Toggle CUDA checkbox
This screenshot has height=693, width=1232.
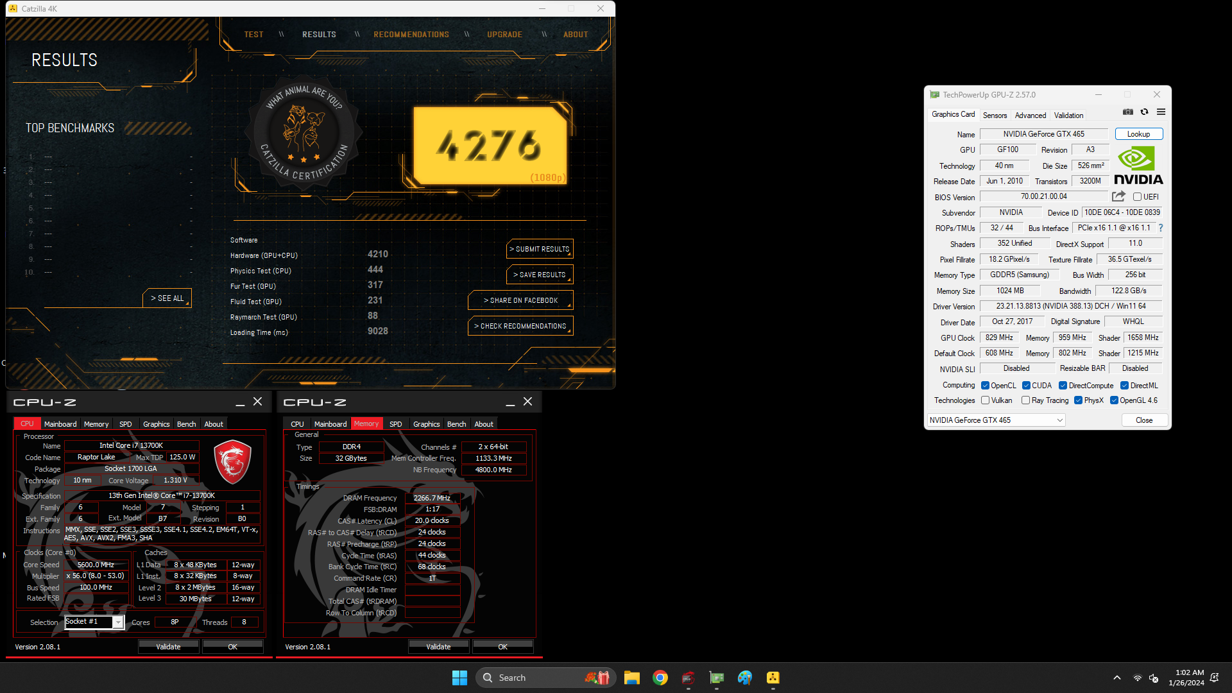pos(1026,386)
